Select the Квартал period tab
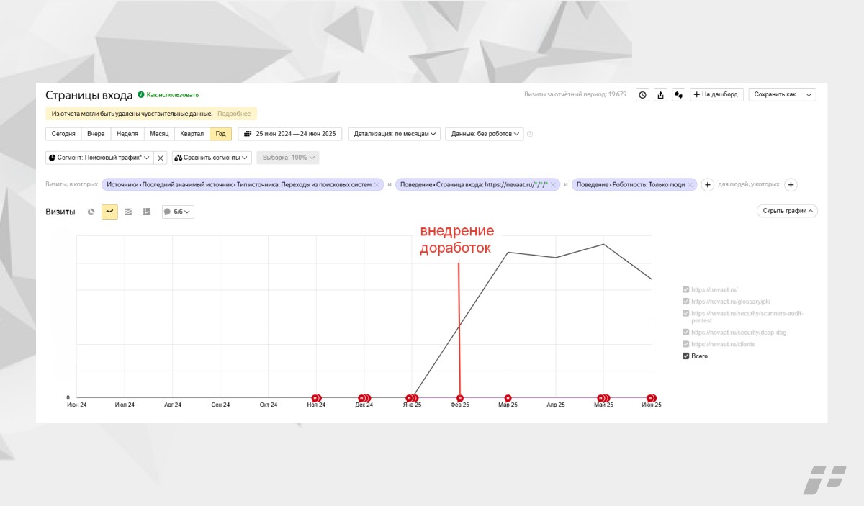Screen dimensions: 864x506 (192, 134)
